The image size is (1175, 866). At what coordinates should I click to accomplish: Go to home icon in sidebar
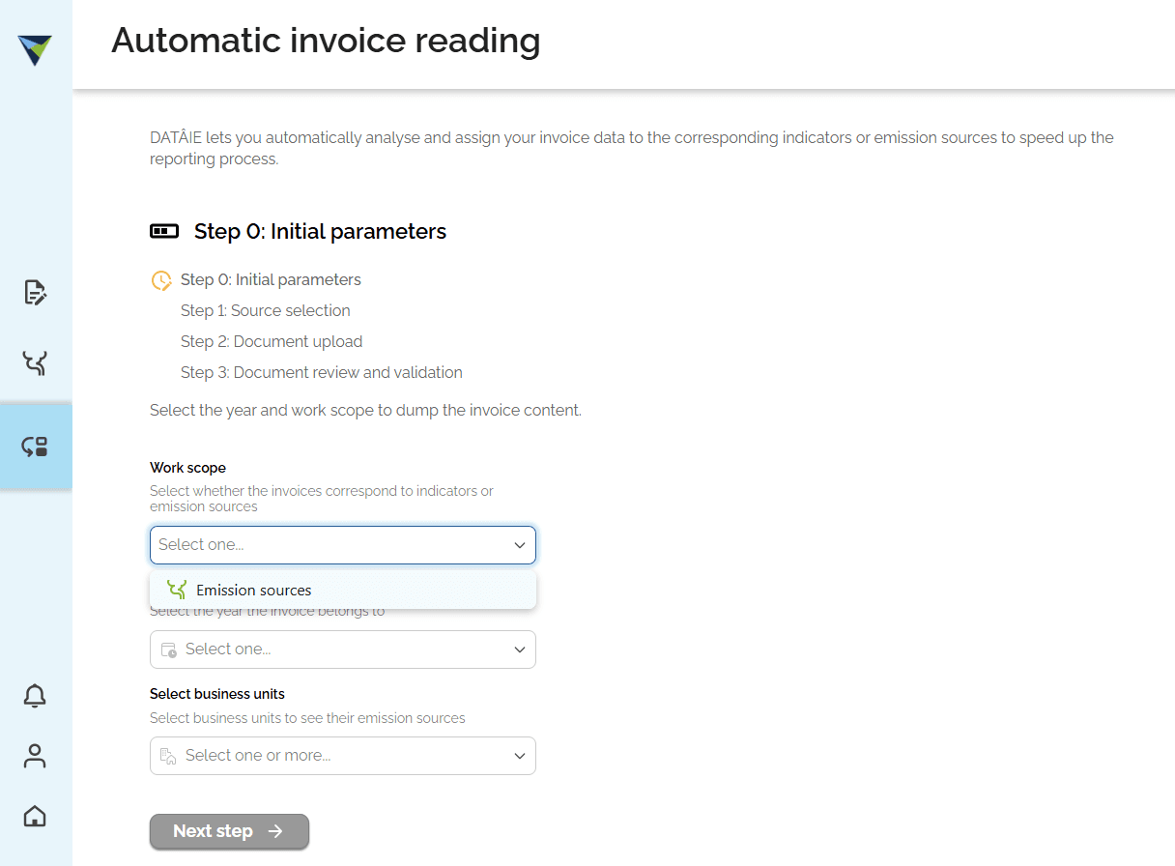(x=35, y=816)
